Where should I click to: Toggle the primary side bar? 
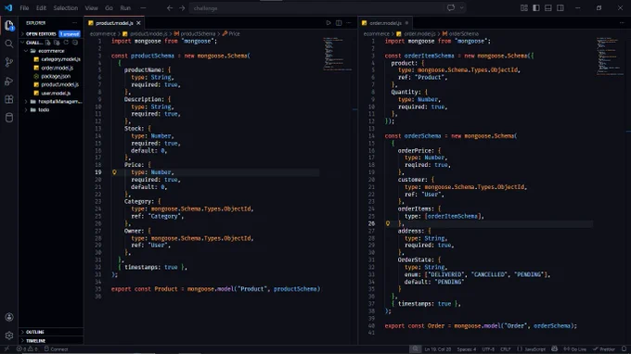point(536,8)
